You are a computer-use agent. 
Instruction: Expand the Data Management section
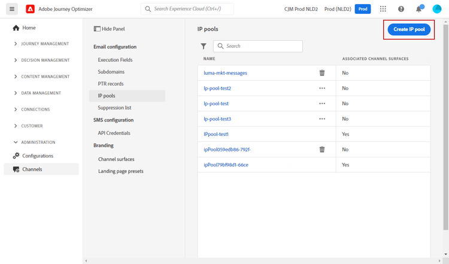(x=16, y=93)
